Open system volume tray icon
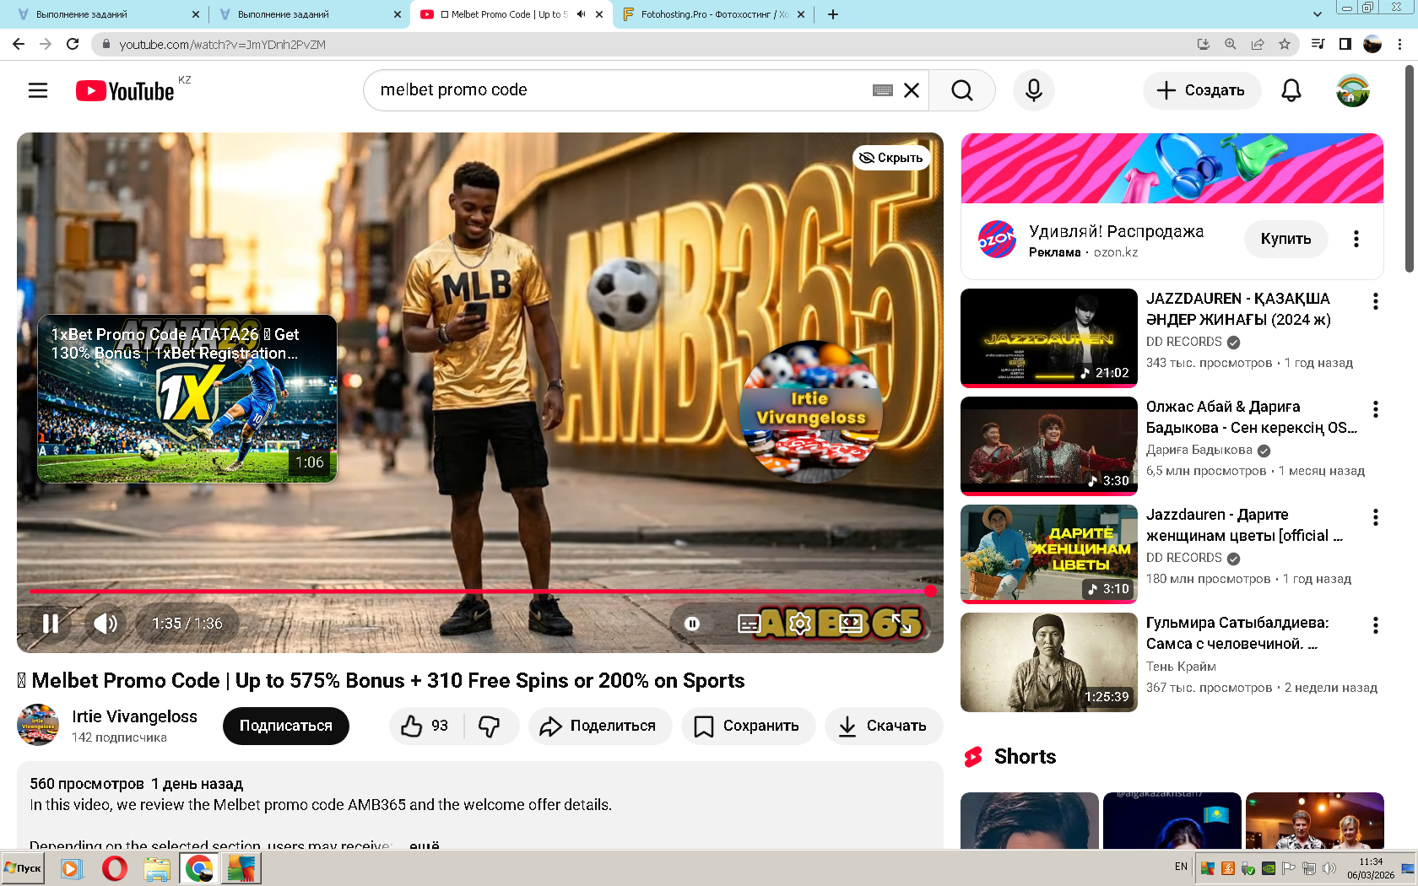This screenshot has width=1418, height=886. click(x=1329, y=868)
